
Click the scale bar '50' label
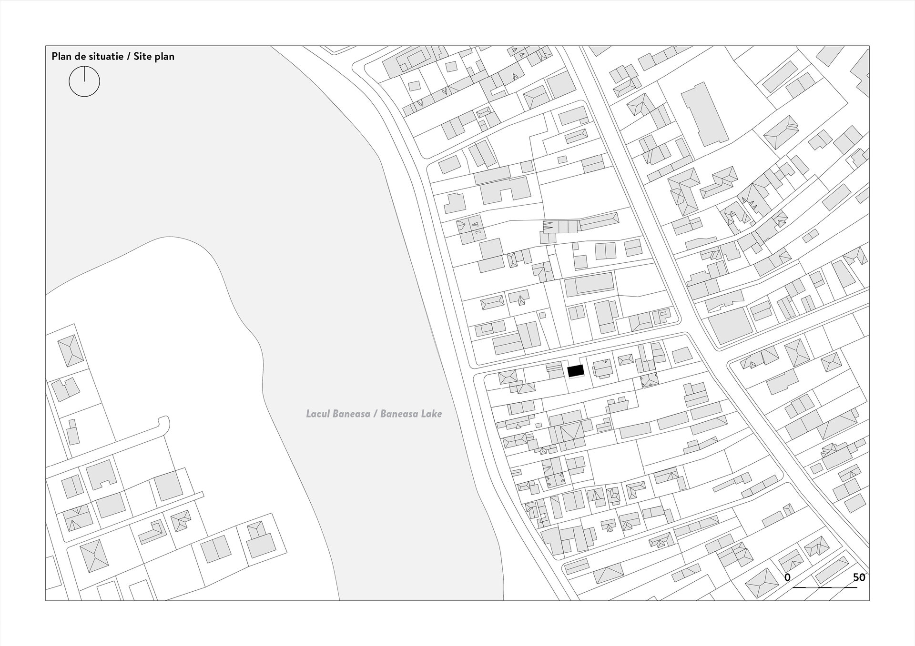[x=859, y=577]
